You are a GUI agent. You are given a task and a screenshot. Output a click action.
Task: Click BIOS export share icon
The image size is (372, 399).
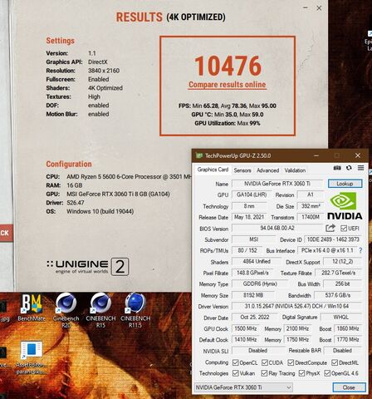(330, 228)
